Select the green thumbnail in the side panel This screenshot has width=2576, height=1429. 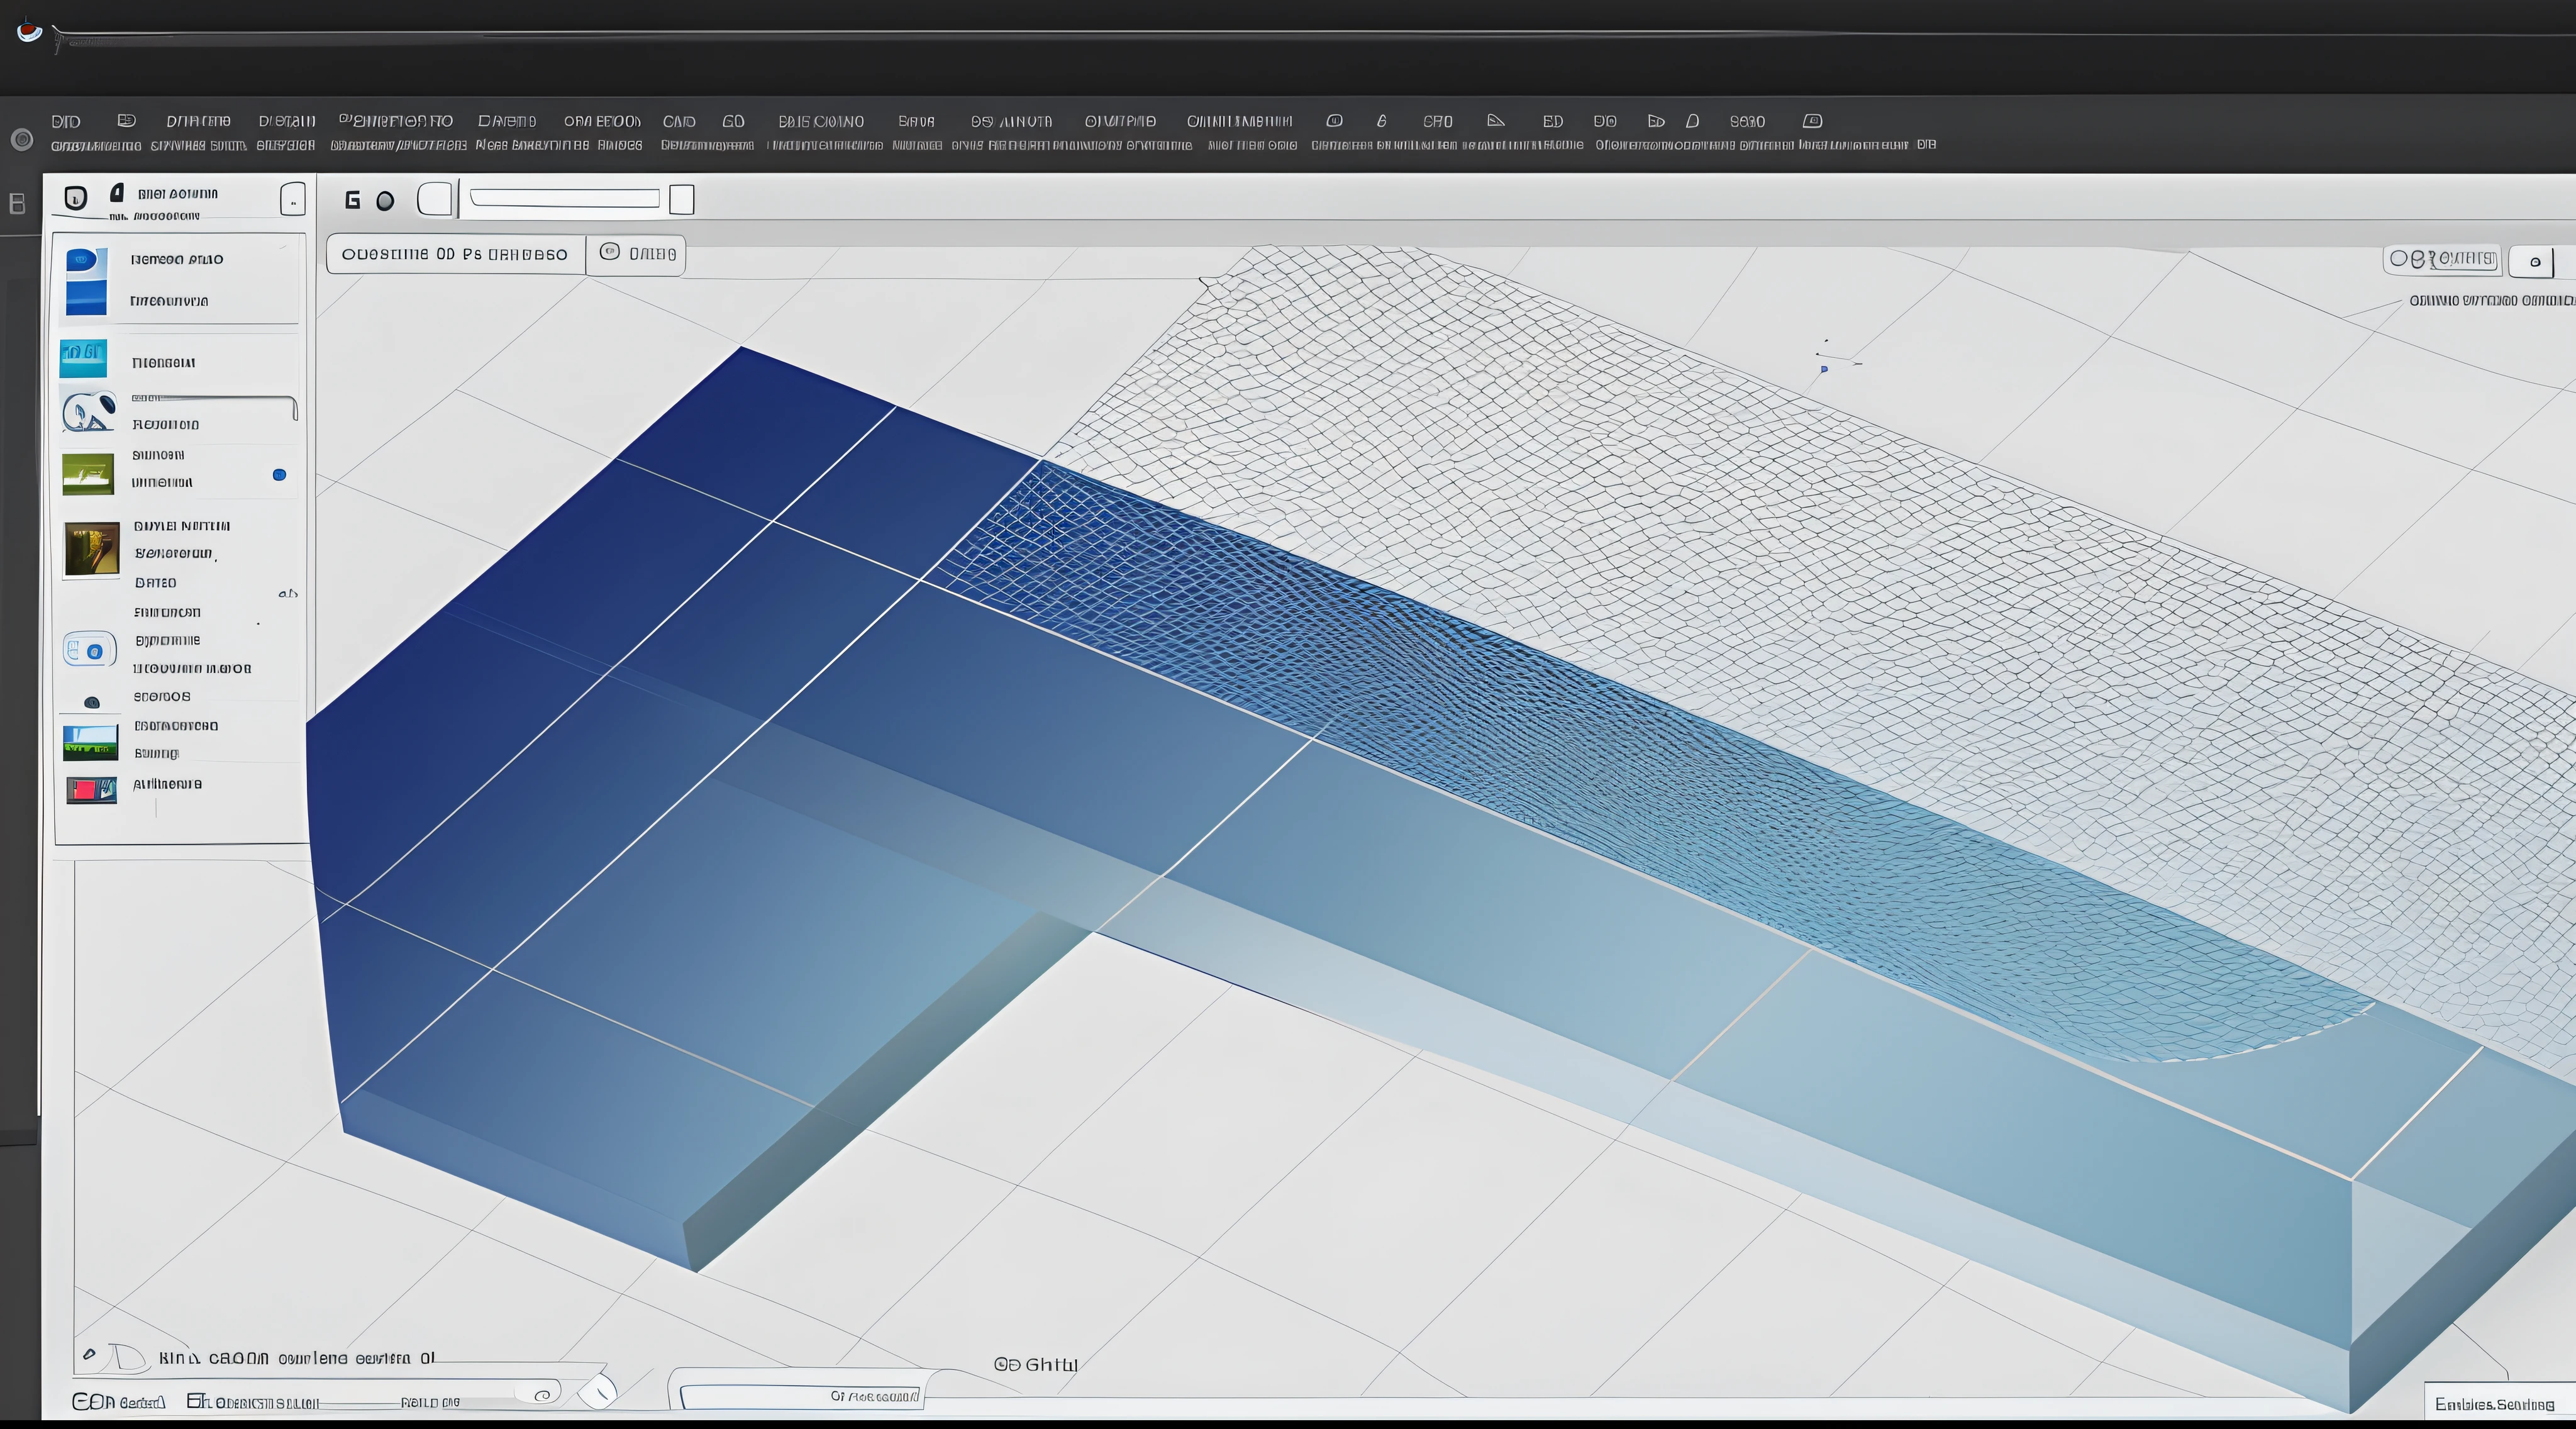pyautogui.click(x=88, y=474)
